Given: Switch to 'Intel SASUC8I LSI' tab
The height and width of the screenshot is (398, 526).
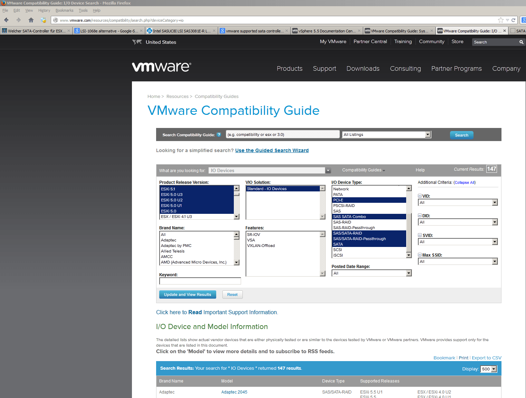Looking at the screenshot, I should click(181, 31).
